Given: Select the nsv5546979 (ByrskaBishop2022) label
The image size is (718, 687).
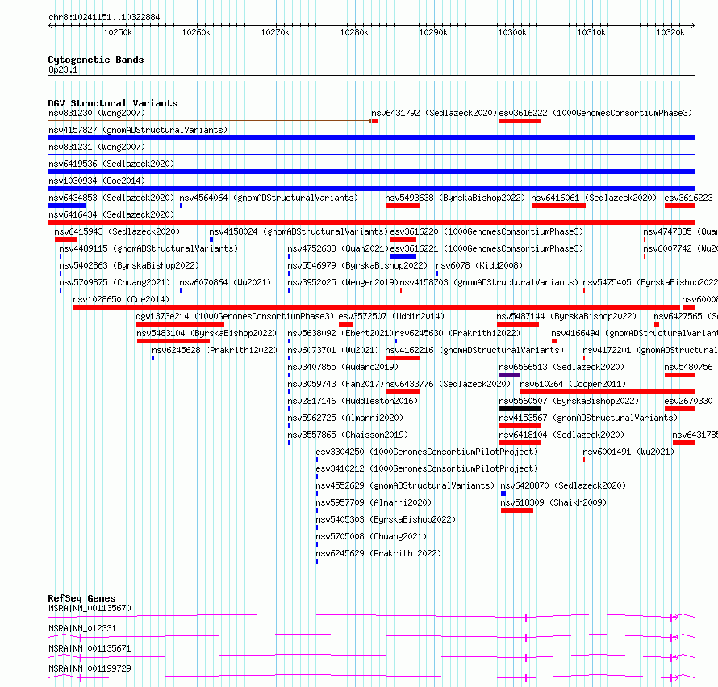Looking at the screenshot, I should coord(357,265).
